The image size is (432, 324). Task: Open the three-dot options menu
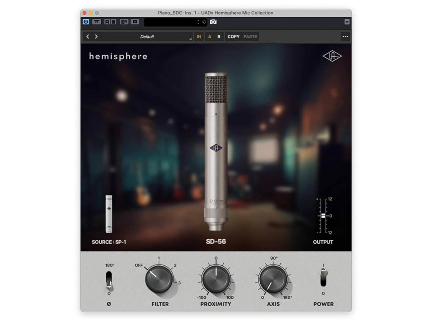click(x=345, y=36)
